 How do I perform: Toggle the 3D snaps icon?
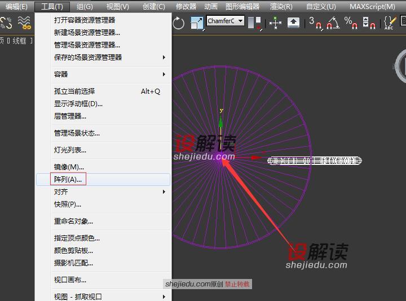[315, 23]
